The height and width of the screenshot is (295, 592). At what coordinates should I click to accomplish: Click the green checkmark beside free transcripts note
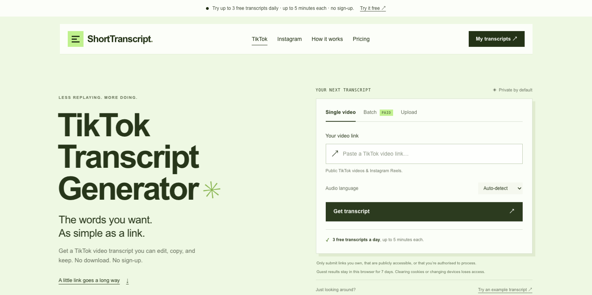pyautogui.click(x=327, y=240)
